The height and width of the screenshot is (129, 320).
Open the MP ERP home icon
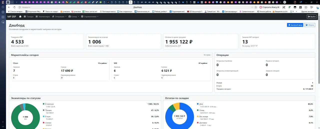click(20, 16)
